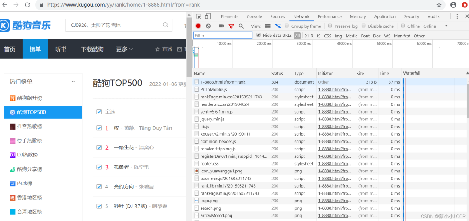The width and height of the screenshot is (469, 221).
Task: Uncheck song 2 一路生花 checkbox
Action: 99,147
